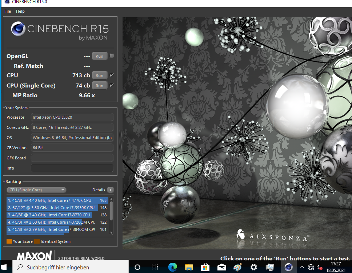This screenshot has width=352, height=273.
Task: Click the ranking list scroll-down arrow
Action: click(111, 233)
